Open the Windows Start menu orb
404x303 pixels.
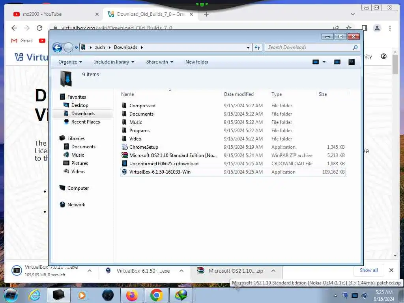point(10,295)
